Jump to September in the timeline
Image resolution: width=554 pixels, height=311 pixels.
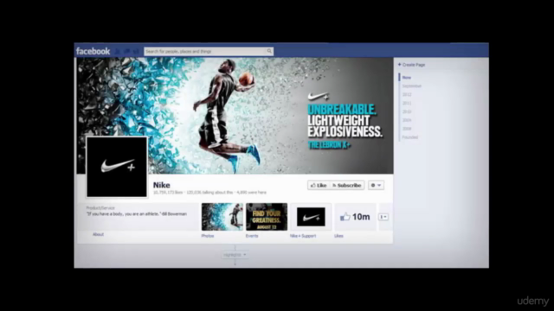tap(412, 86)
